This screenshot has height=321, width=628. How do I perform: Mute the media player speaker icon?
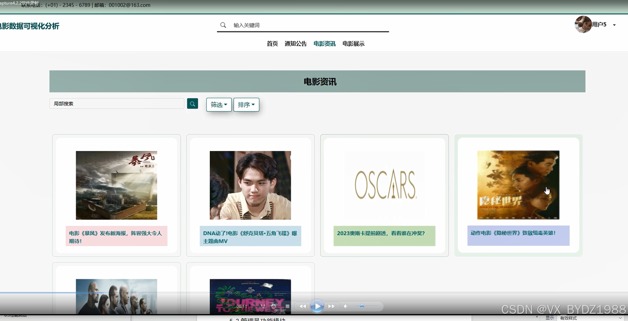(346, 306)
